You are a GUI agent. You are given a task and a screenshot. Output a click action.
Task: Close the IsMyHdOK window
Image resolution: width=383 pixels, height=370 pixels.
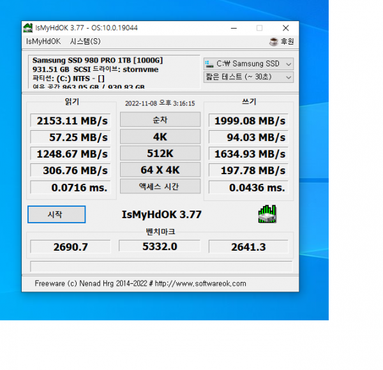[x=285, y=28]
